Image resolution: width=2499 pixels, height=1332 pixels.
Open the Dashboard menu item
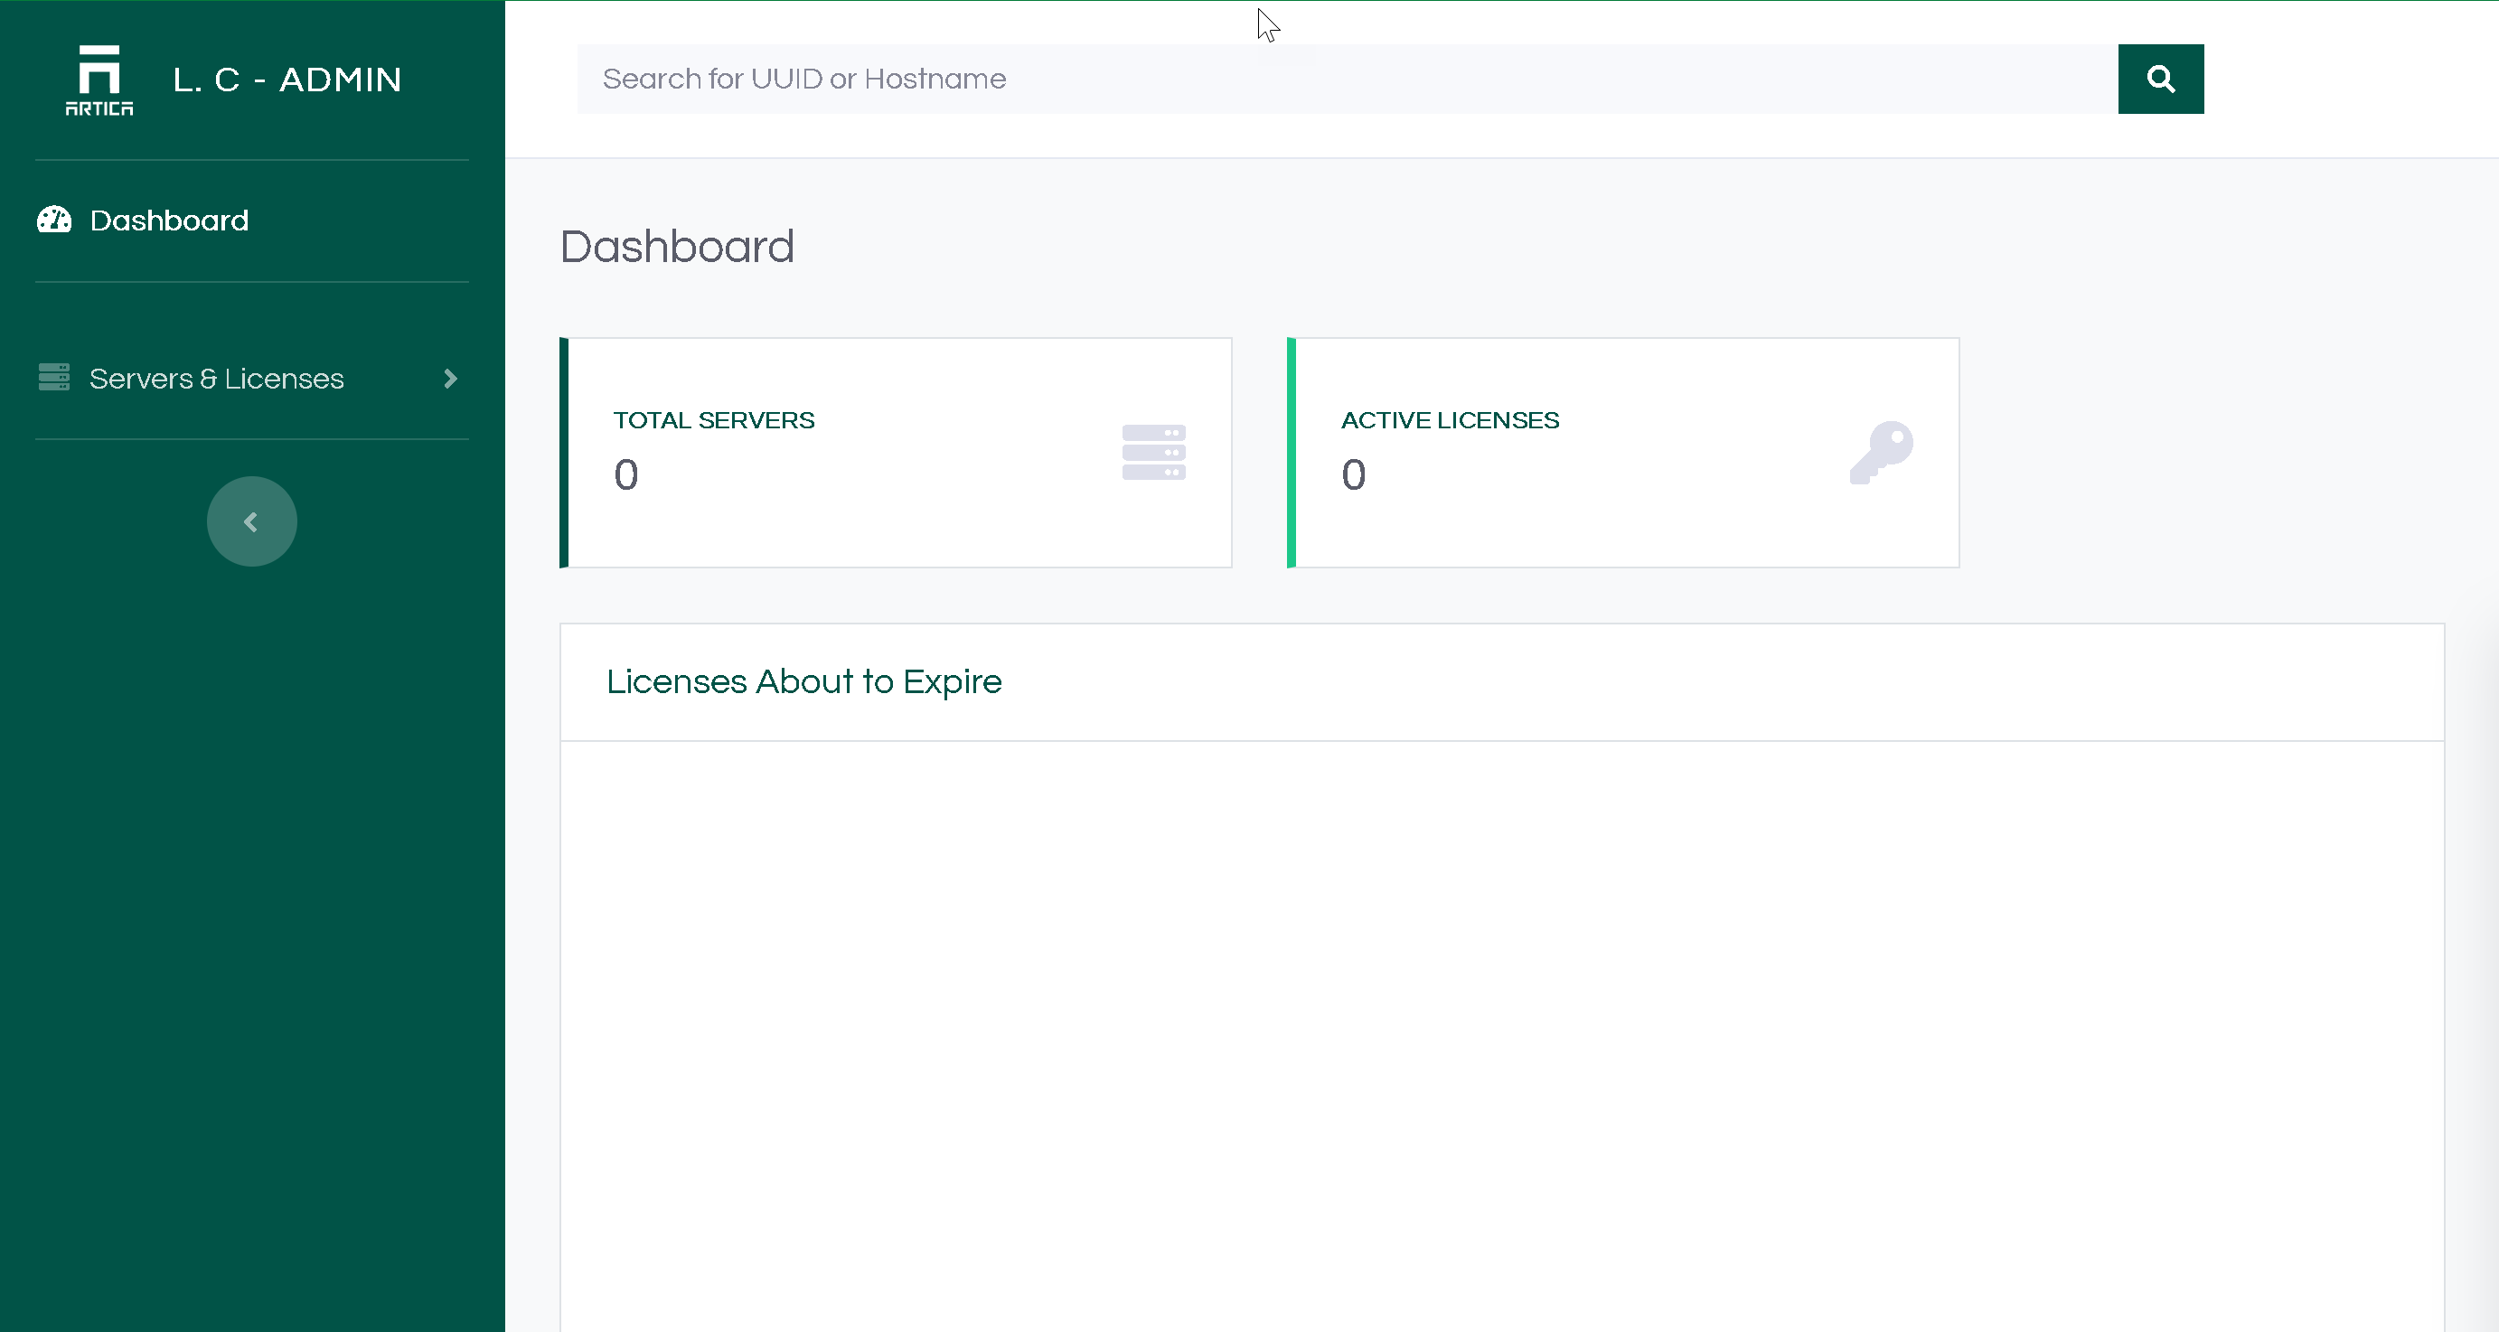(x=169, y=220)
